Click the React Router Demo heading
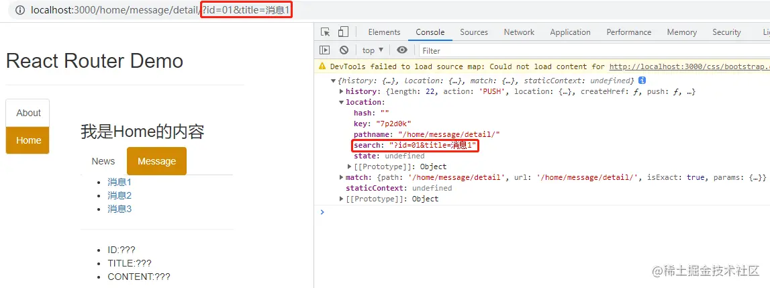This screenshot has height=288, width=770. tap(94, 61)
